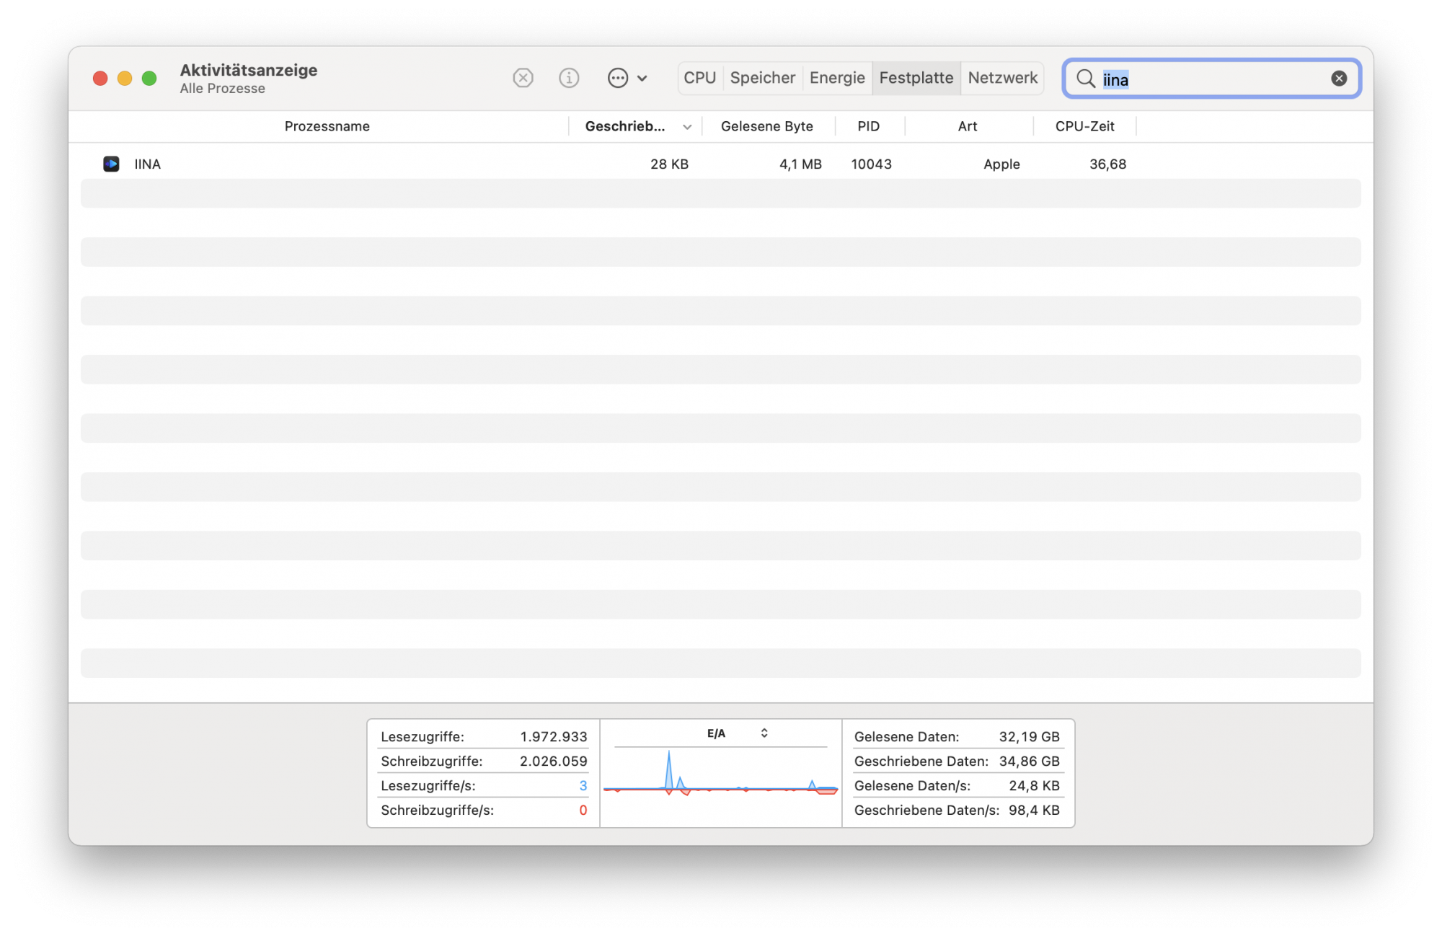Click the stop process X icon
The width and height of the screenshot is (1442, 936).
(x=523, y=78)
